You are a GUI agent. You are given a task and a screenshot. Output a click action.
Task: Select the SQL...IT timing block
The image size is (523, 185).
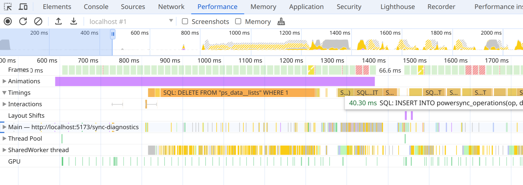368,93
